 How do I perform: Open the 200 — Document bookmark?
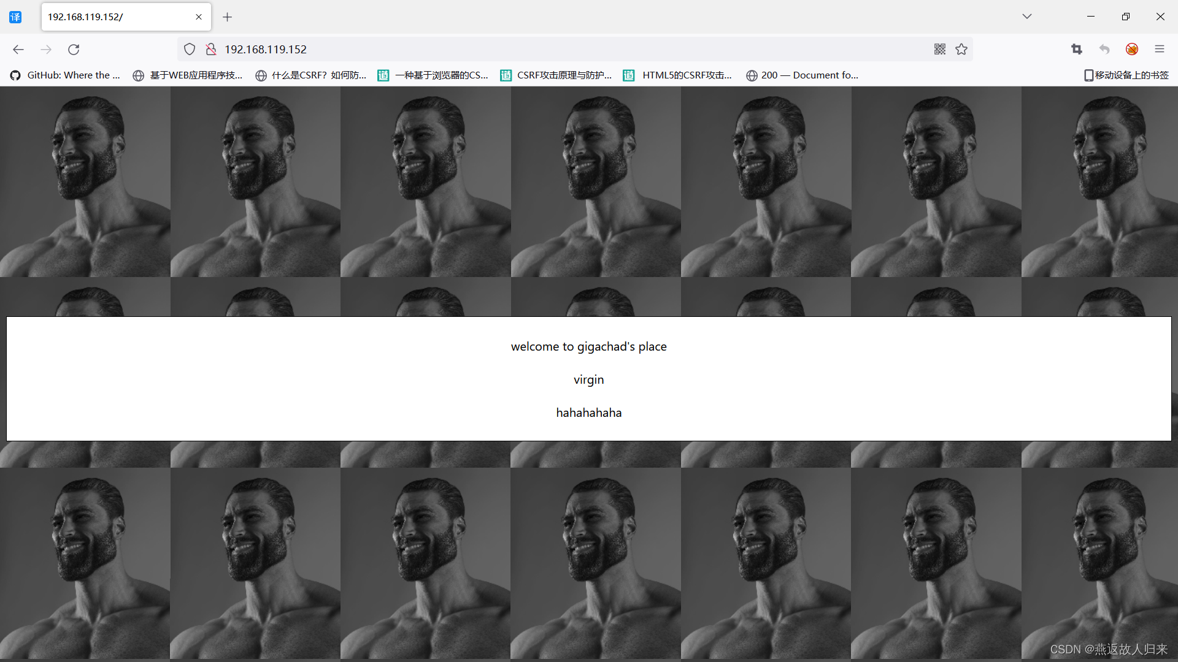[803, 75]
